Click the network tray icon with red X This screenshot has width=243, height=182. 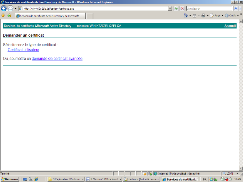click(x=226, y=180)
